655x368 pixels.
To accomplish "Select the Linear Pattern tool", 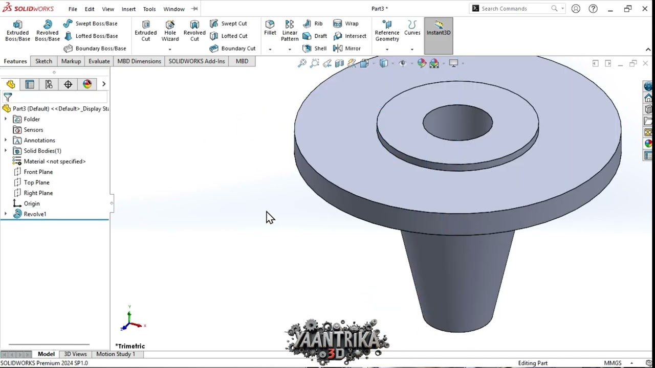I will pyautogui.click(x=290, y=31).
